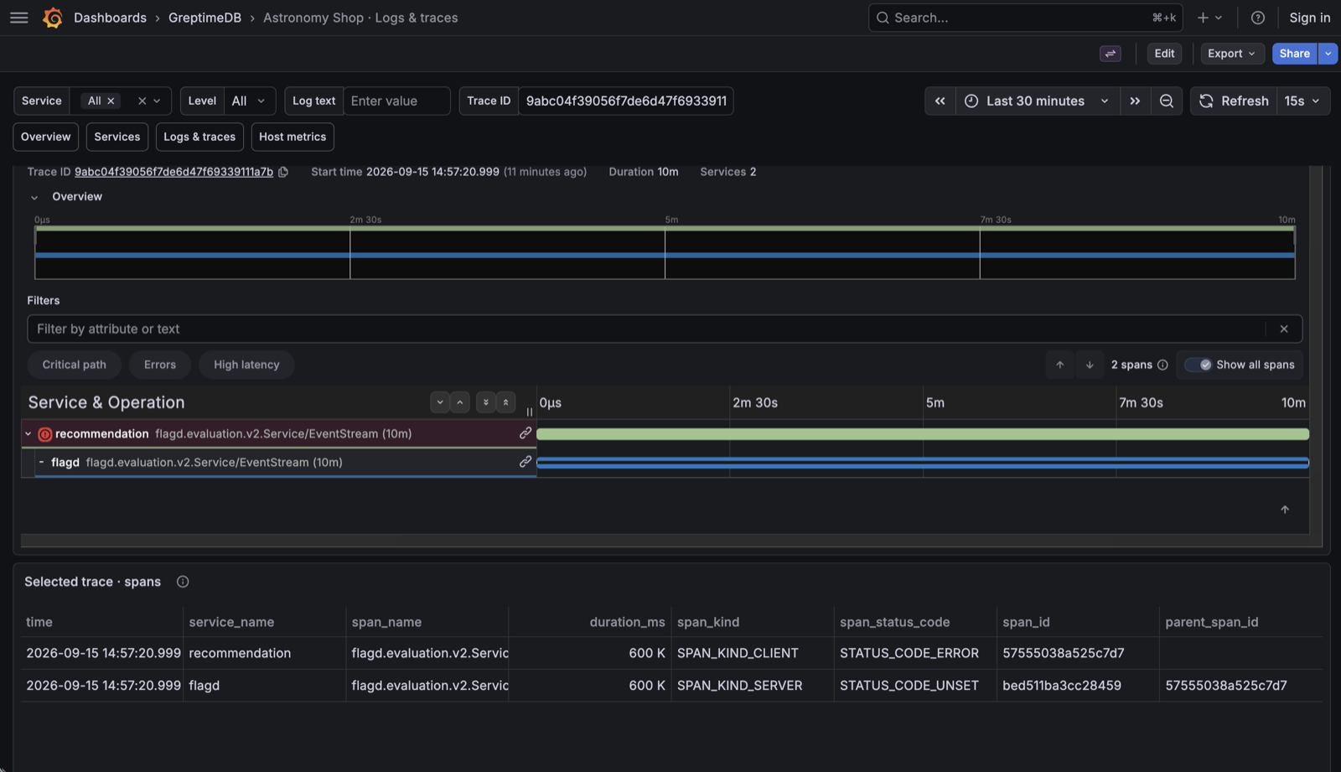Focus the Trace ID input field
The height and width of the screenshot is (772, 1341).
pos(626,101)
